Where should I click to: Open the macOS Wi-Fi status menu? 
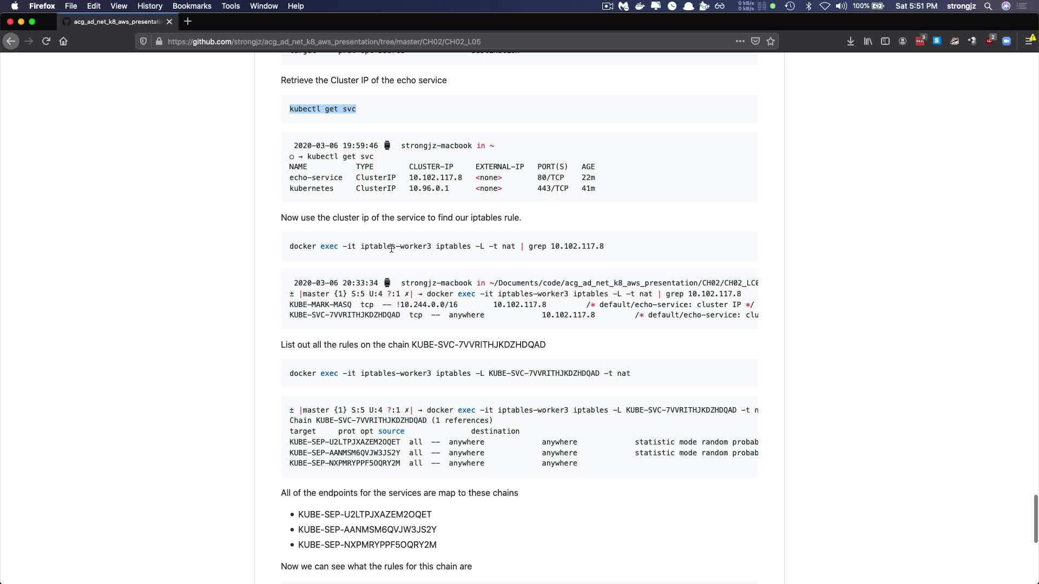click(x=825, y=6)
